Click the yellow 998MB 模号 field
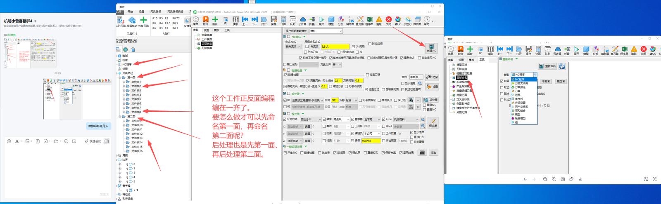The width and height of the screenshot is (661, 204). pos(371,141)
